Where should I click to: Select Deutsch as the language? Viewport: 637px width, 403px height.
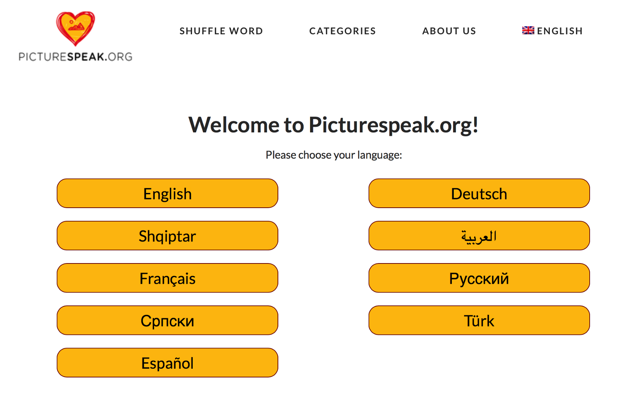click(x=479, y=194)
